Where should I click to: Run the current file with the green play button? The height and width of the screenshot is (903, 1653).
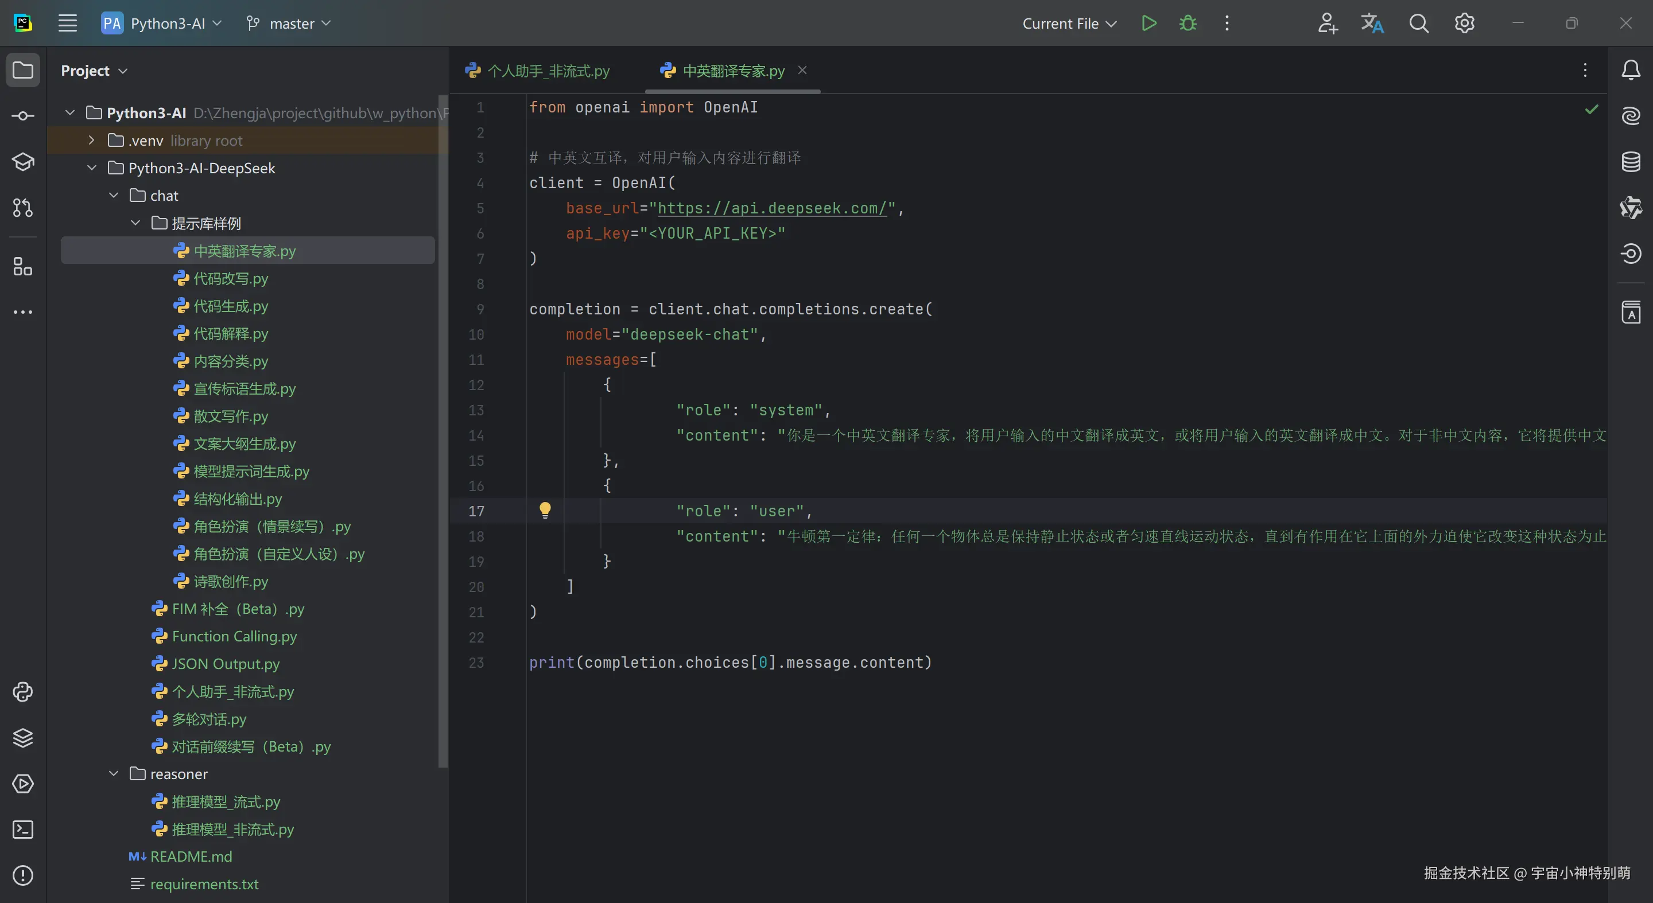[x=1148, y=24]
